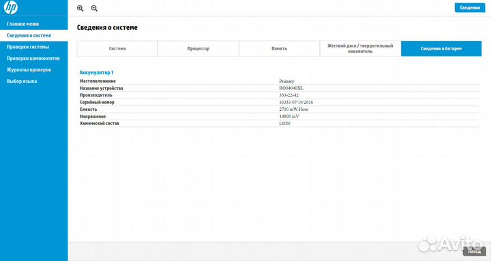Viewport: 491px width, 261px height.
Task: Click the HP logo icon
Action: tap(10, 7)
